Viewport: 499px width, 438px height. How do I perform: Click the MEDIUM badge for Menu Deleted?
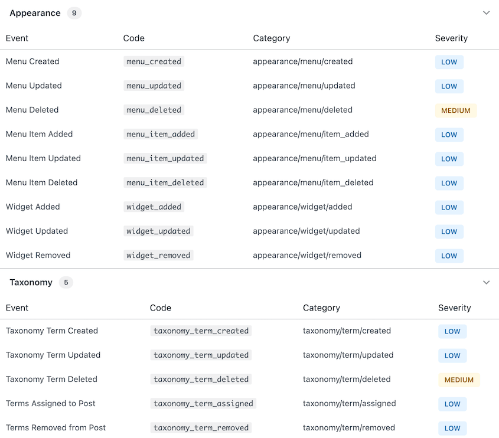(455, 110)
